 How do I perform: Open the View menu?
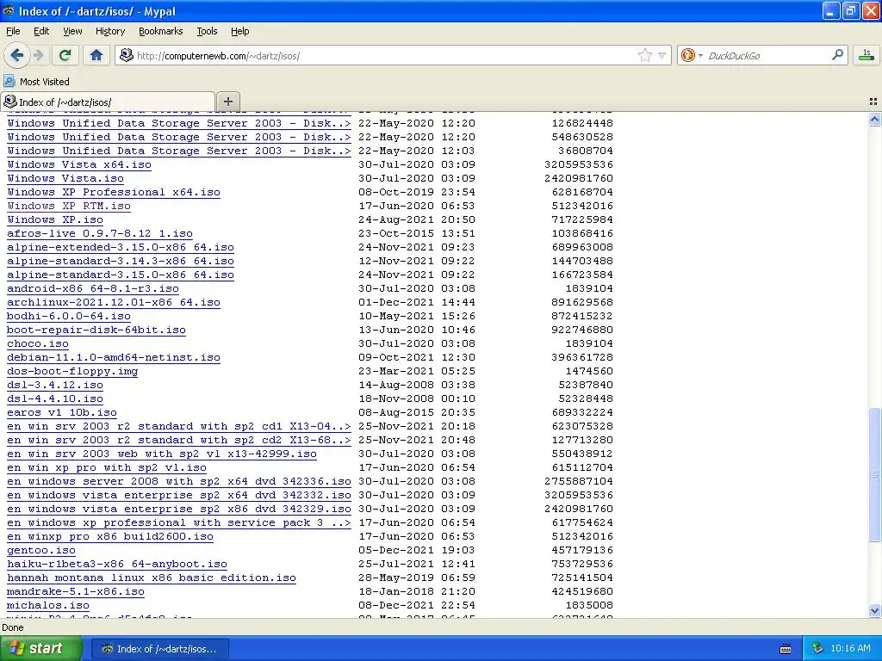point(72,31)
